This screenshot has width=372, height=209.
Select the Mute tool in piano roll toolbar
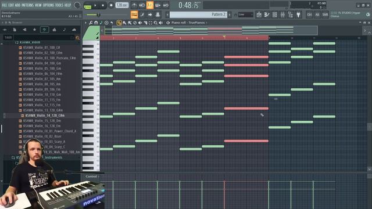(140, 23)
